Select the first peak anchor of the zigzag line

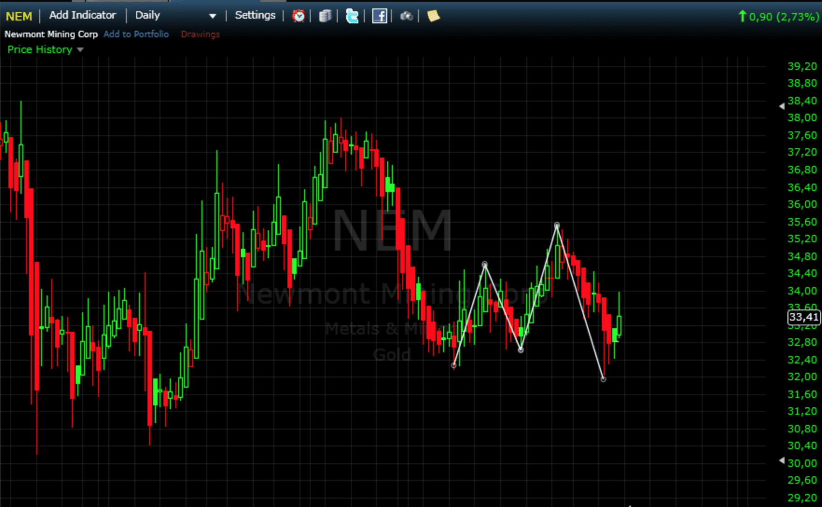click(x=485, y=265)
